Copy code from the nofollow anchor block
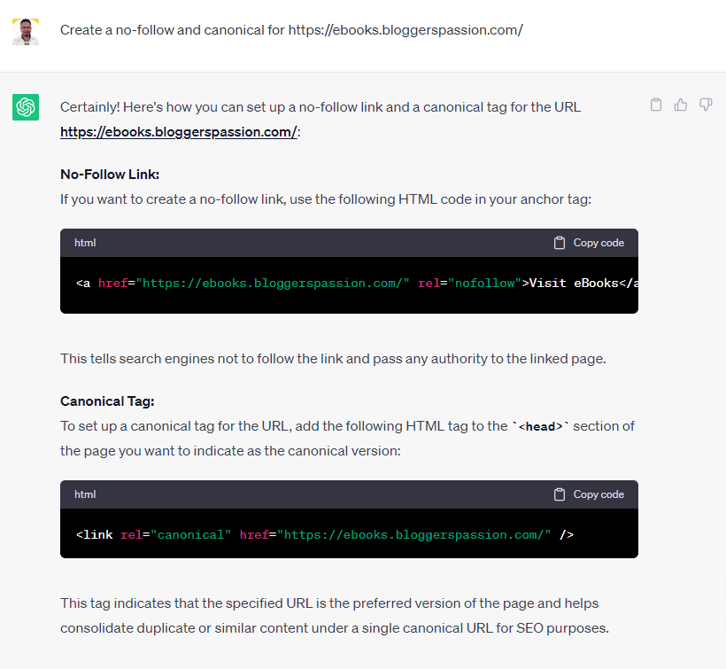This screenshot has height=669, width=726. click(590, 243)
